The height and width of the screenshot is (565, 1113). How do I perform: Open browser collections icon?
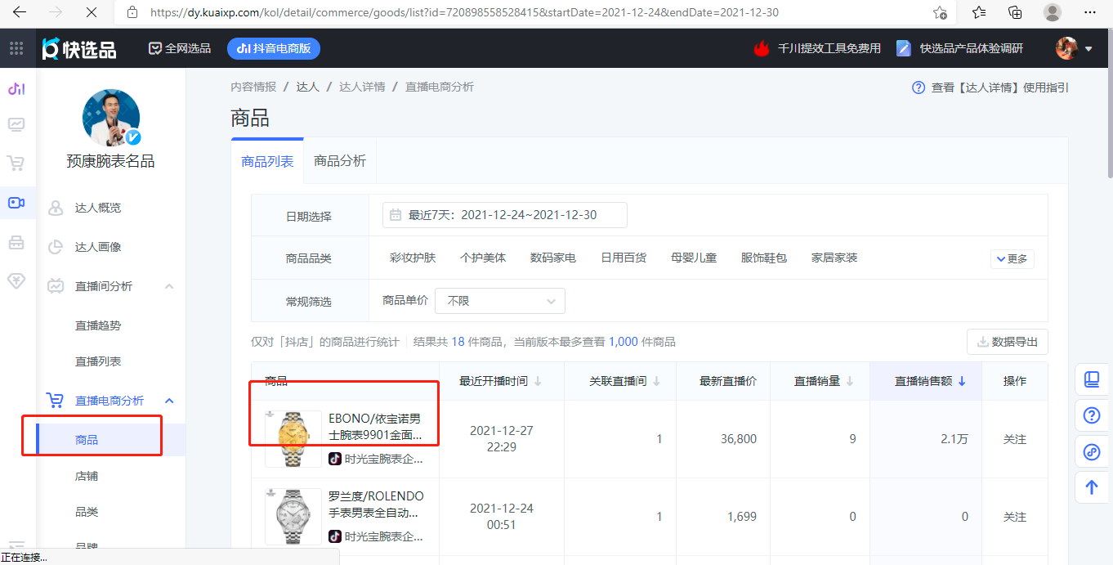(1015, 13)
